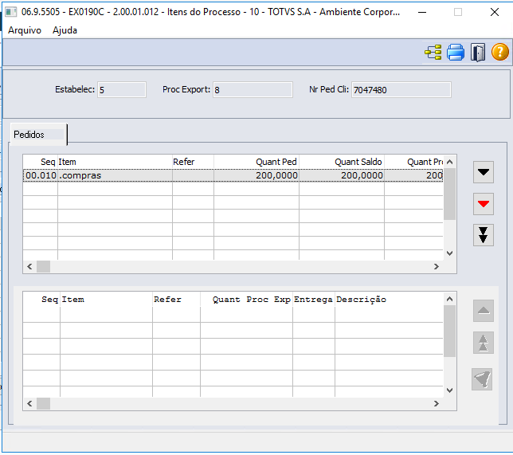Screen dimensions: 513x455
Task: Click the gray paper plane button
Action: 482,379
